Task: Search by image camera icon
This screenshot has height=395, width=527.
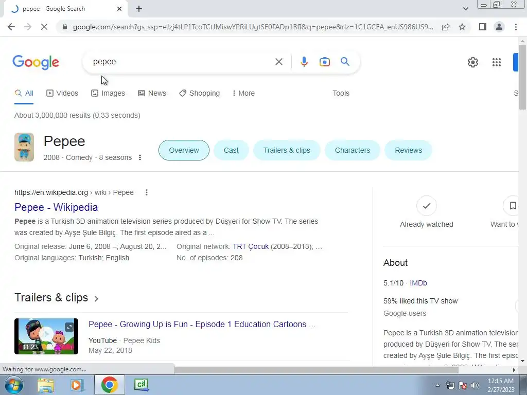Action: coord(324,62)
